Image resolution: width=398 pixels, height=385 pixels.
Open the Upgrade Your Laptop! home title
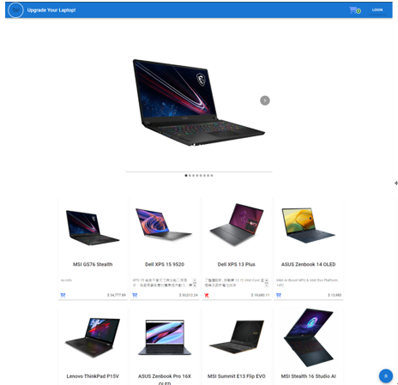click(x=51, y=10)
